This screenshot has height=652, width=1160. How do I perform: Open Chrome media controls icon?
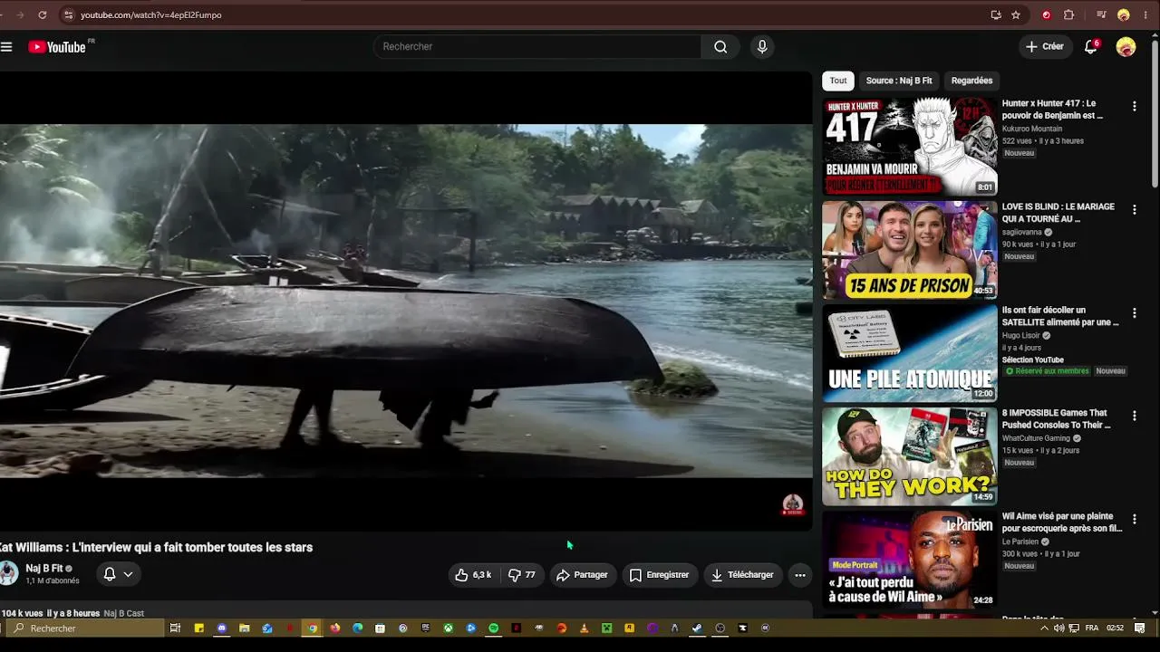click(x=1101, y=14)
